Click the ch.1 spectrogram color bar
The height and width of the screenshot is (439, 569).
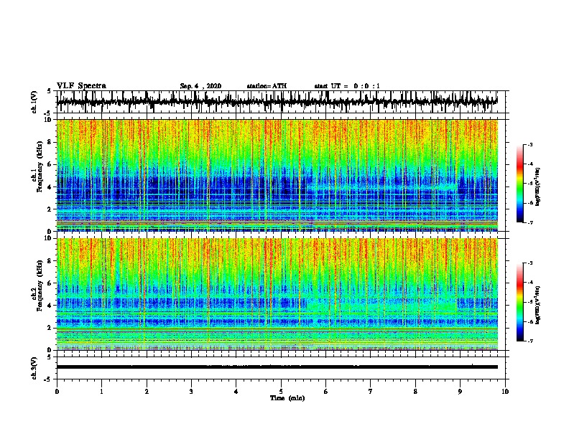pos(519,184)
